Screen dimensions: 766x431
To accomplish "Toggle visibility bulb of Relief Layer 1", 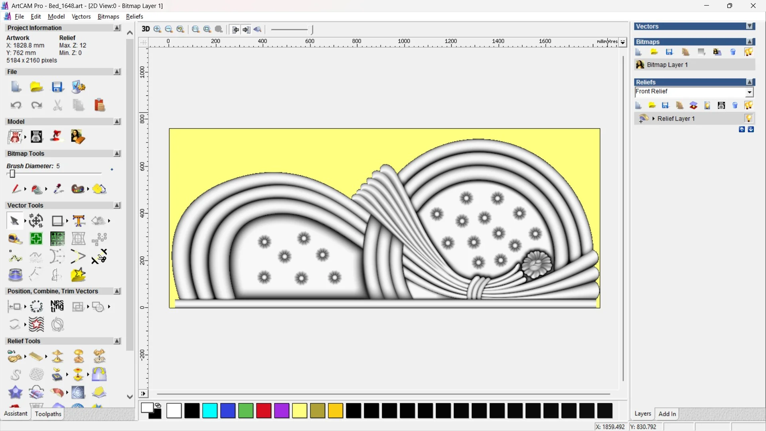I will 748,118.
